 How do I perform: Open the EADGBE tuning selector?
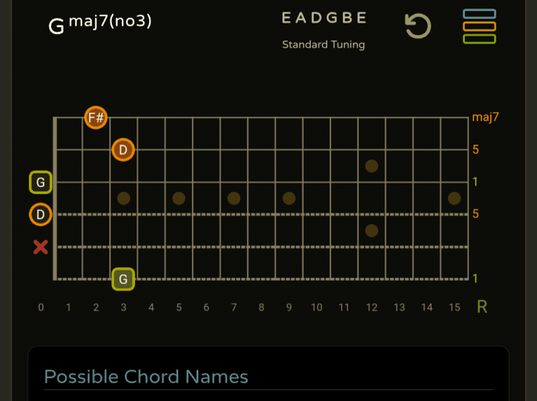coord(323,18)
